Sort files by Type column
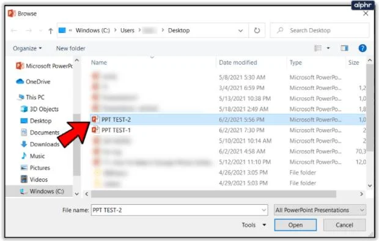Screen dimensions: 379x241 click(296, 62)
